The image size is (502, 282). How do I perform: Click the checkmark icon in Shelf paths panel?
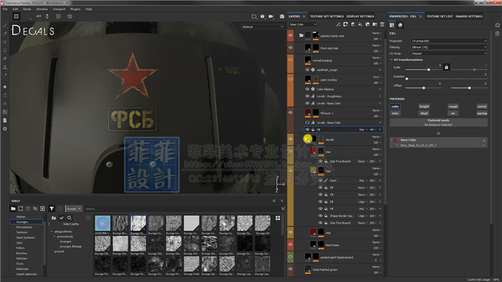[x=62, y=218]
